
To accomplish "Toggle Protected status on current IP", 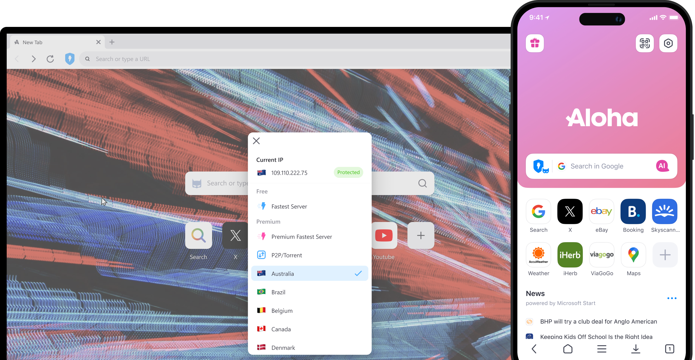I will point(348,172).
